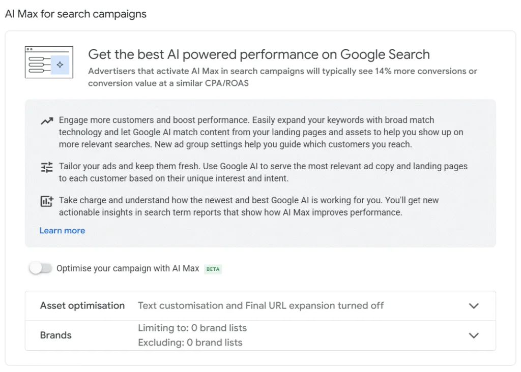Expand the Brands section chevron
Screen dimensions: 521x372
click(474, 335)
